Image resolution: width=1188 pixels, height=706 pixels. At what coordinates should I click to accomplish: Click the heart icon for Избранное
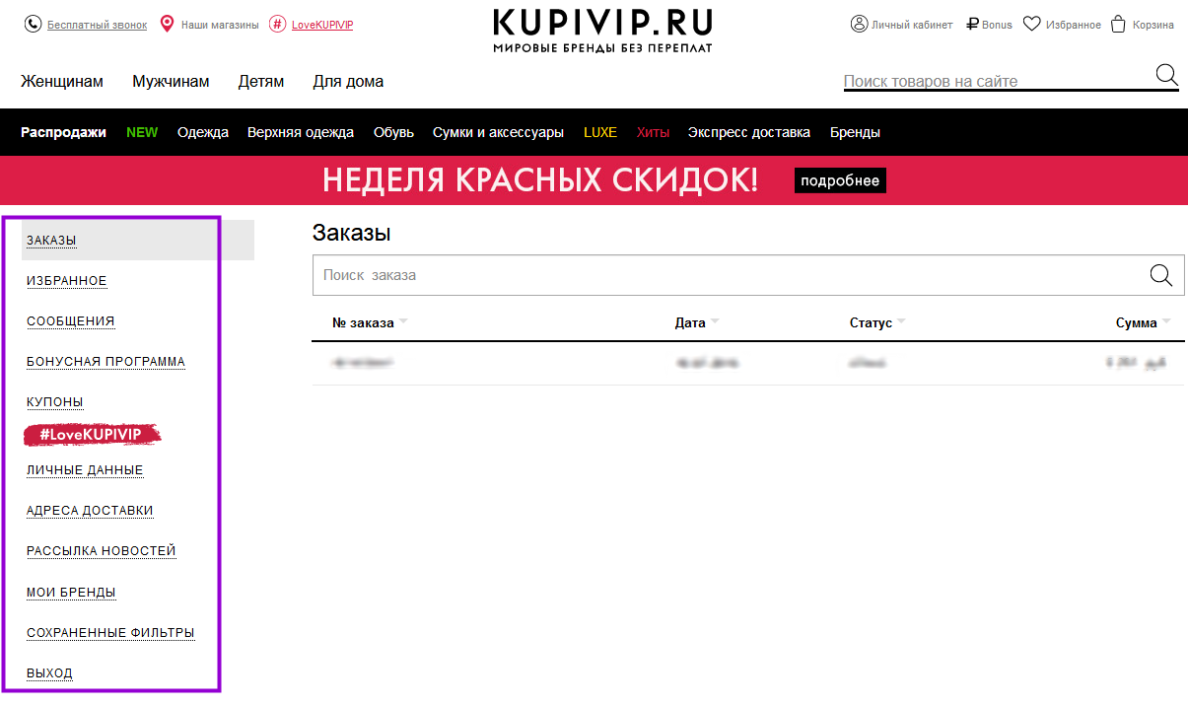coord(1031,24)
